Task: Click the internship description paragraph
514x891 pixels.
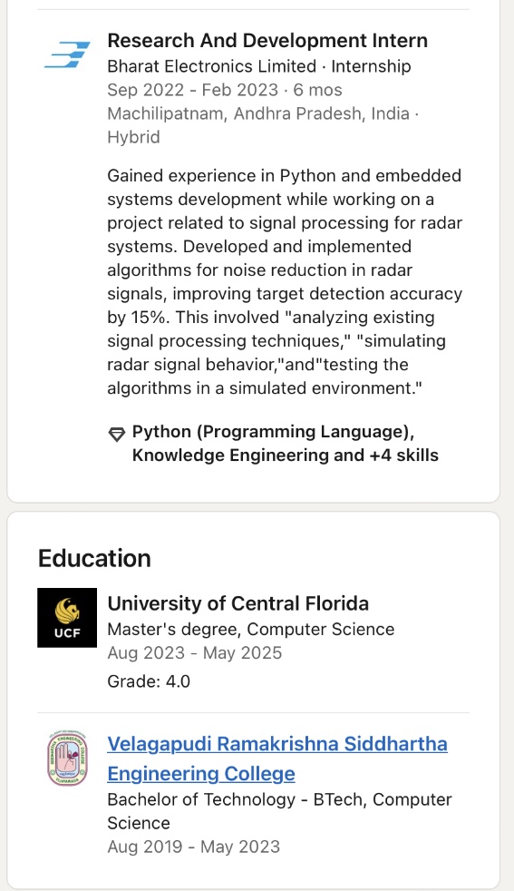Action: 285,282
